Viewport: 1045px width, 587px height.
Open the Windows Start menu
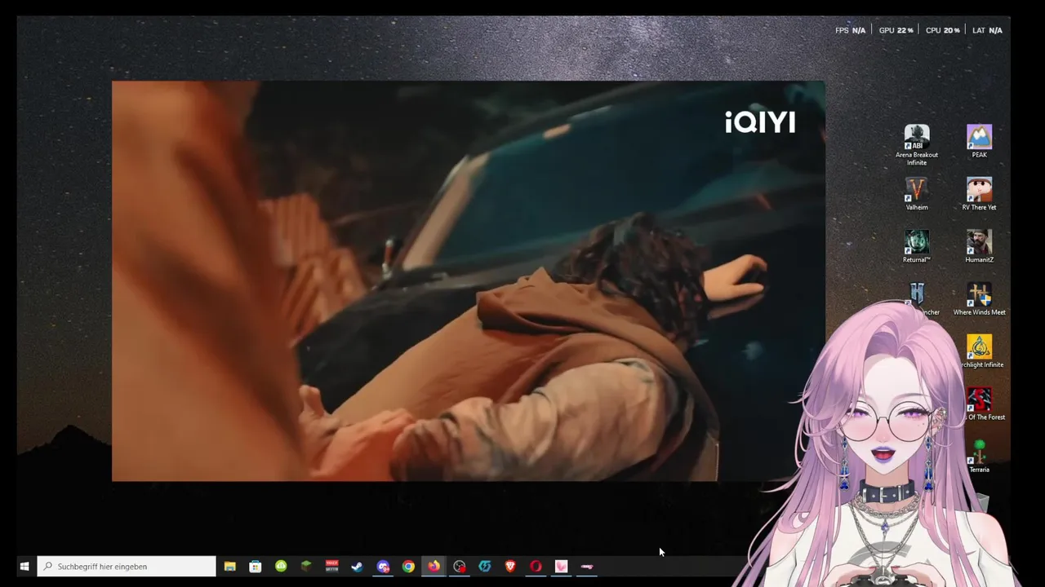(x=24, y=567)
